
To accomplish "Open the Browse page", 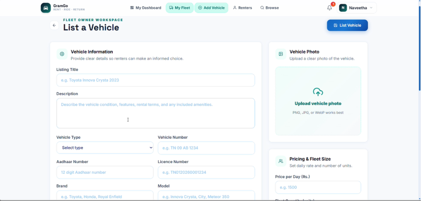I will coord(270,8).
